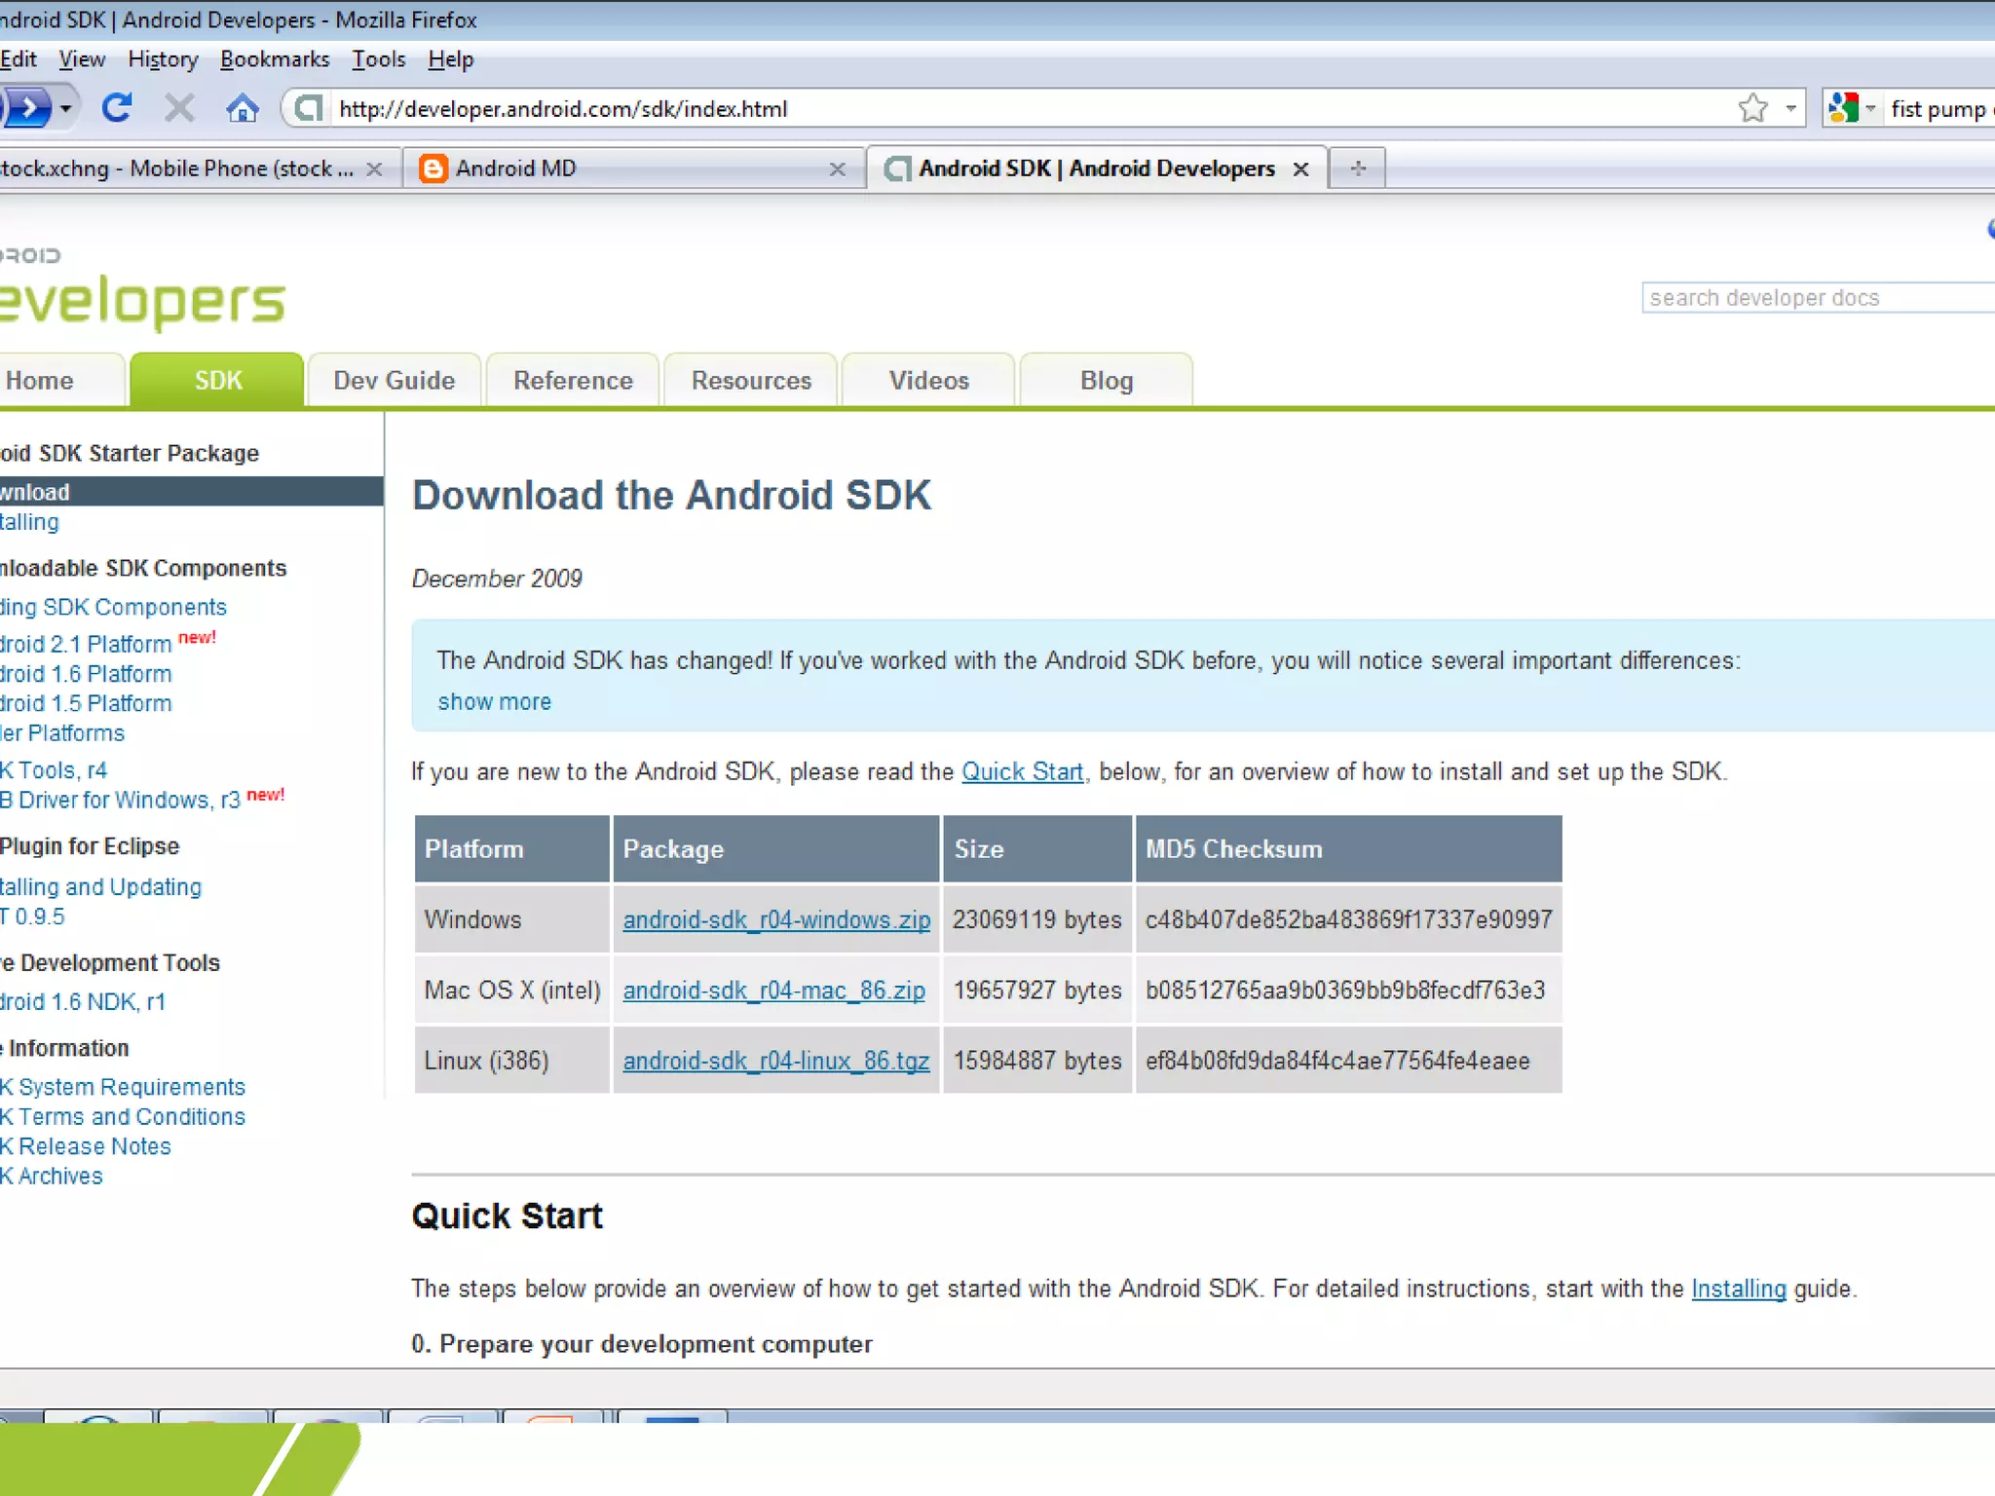Open Android 1.6 Platform sidebar link

[86, 674]
